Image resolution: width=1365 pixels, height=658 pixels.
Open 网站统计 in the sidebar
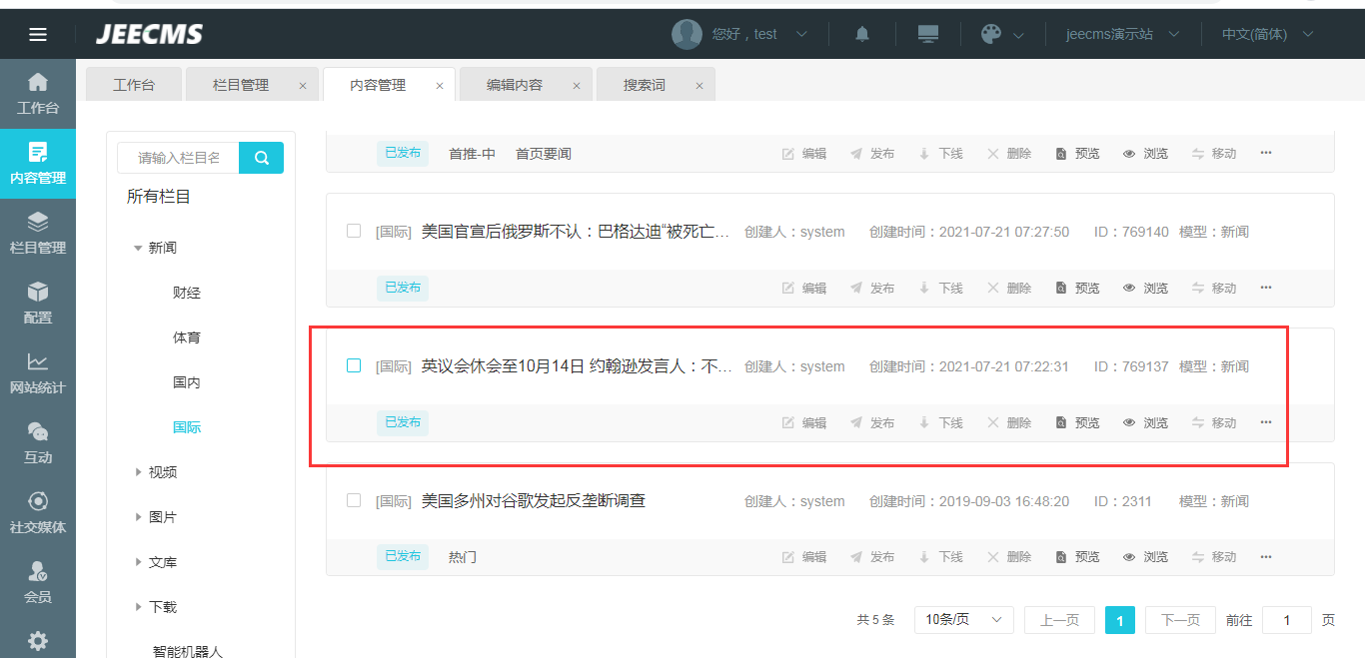click(38, 373)
